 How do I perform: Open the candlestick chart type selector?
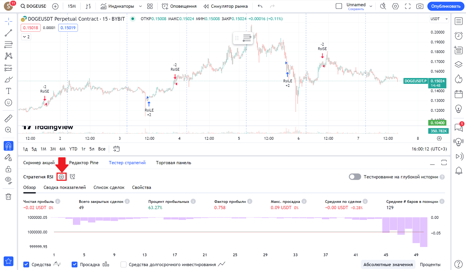89,6
